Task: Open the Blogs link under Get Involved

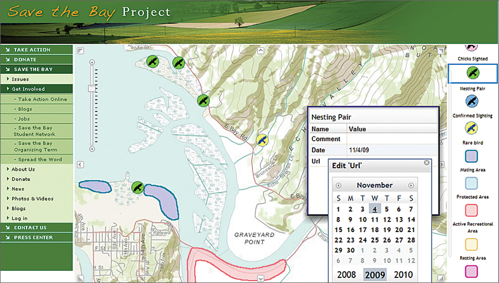Action: pyautogui.click(x=37, y=109)
